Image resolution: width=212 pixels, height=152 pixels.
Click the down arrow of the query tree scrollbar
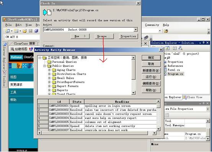pos(133,93)
